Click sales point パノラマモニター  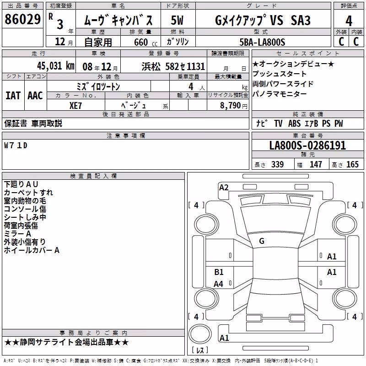(280, 94)
